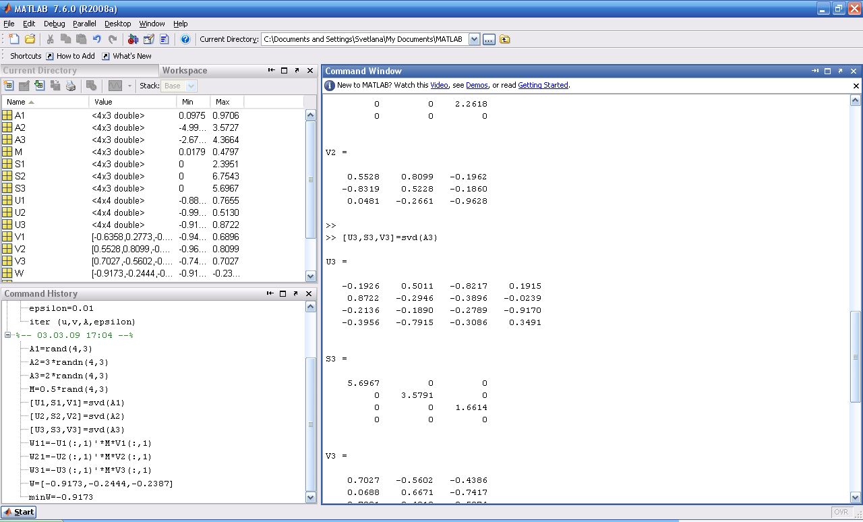Go up one directory level
Screen dimensions: 863x522
click(x=505, y=39)
